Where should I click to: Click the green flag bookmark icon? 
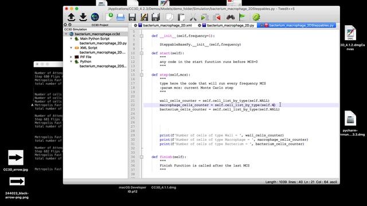pyautogui.click(x=242, y=17)
